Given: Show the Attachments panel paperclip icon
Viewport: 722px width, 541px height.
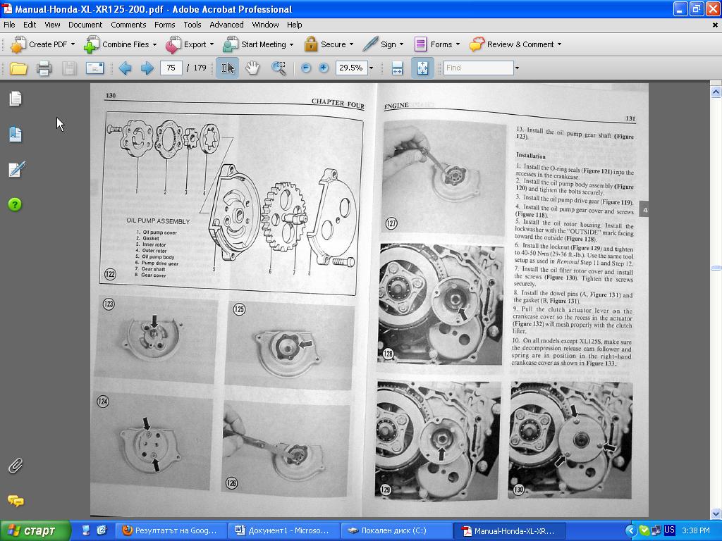Looking at the screenshot, I should 16,466.
